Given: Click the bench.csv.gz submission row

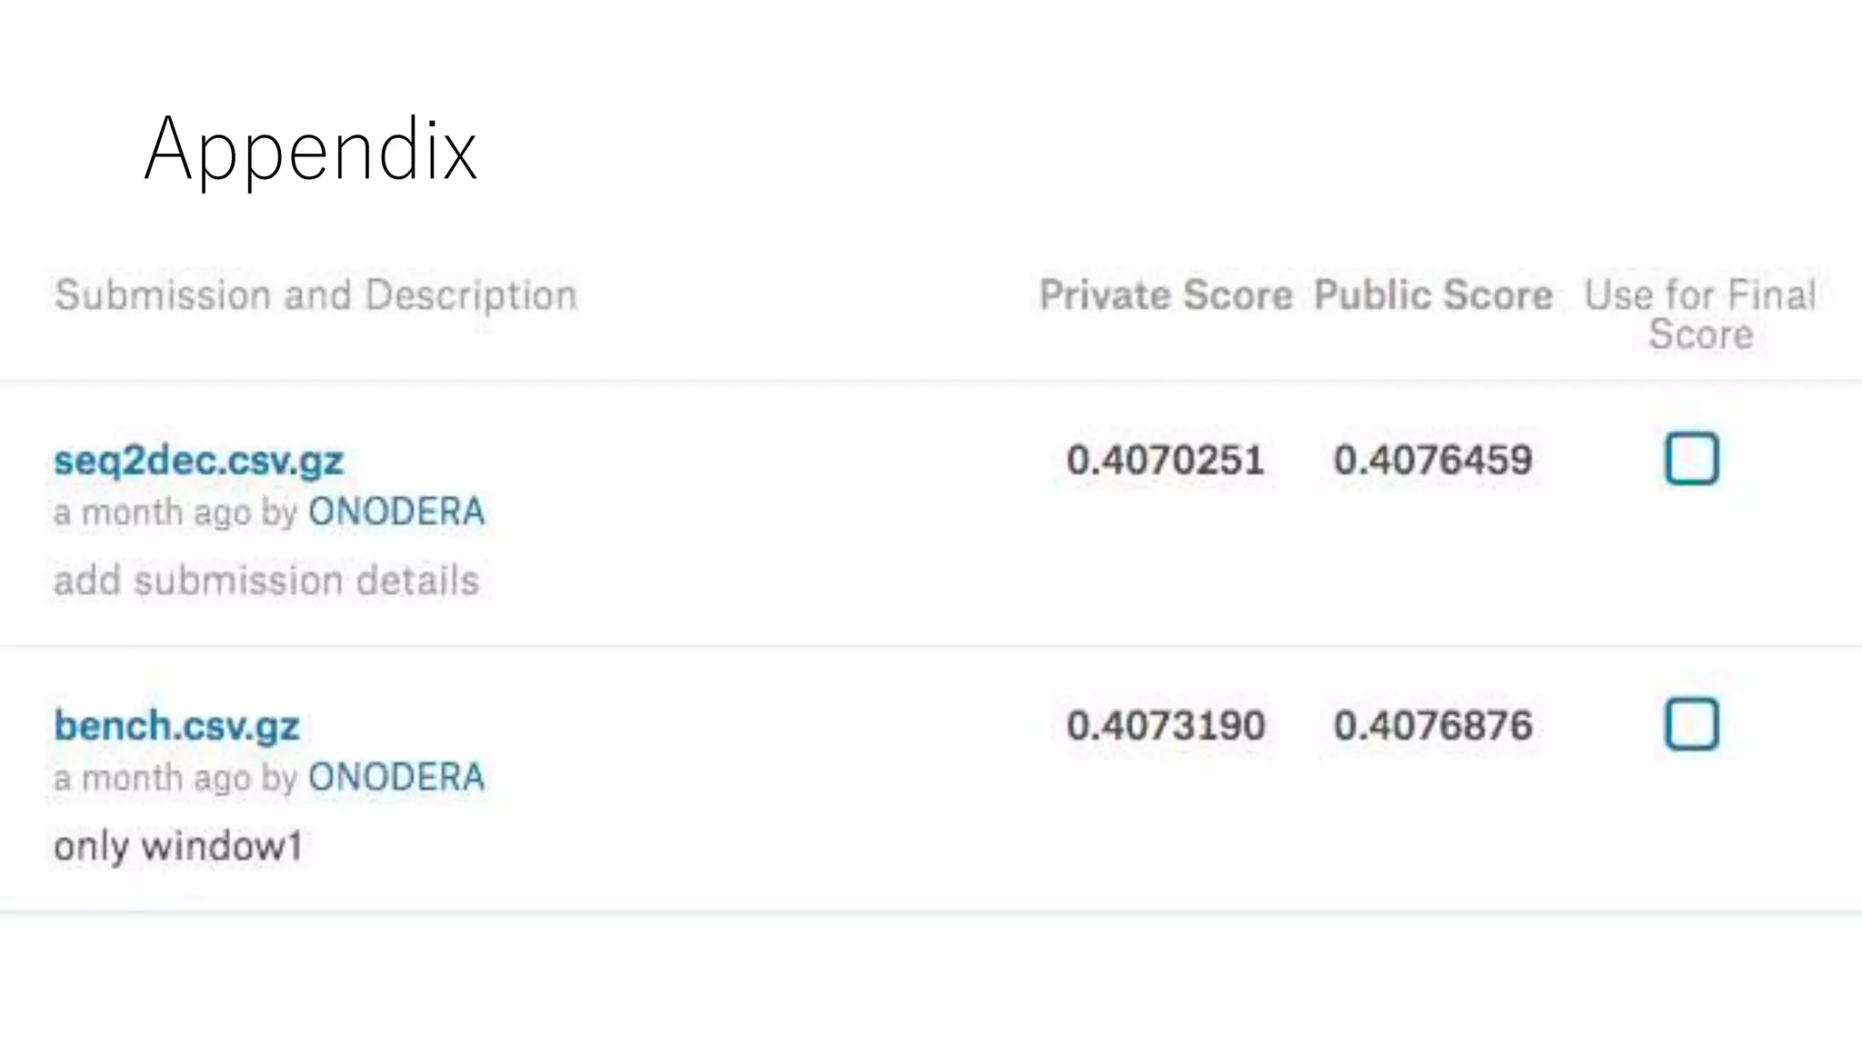Looking at the screenshot, I should [931, 779].
